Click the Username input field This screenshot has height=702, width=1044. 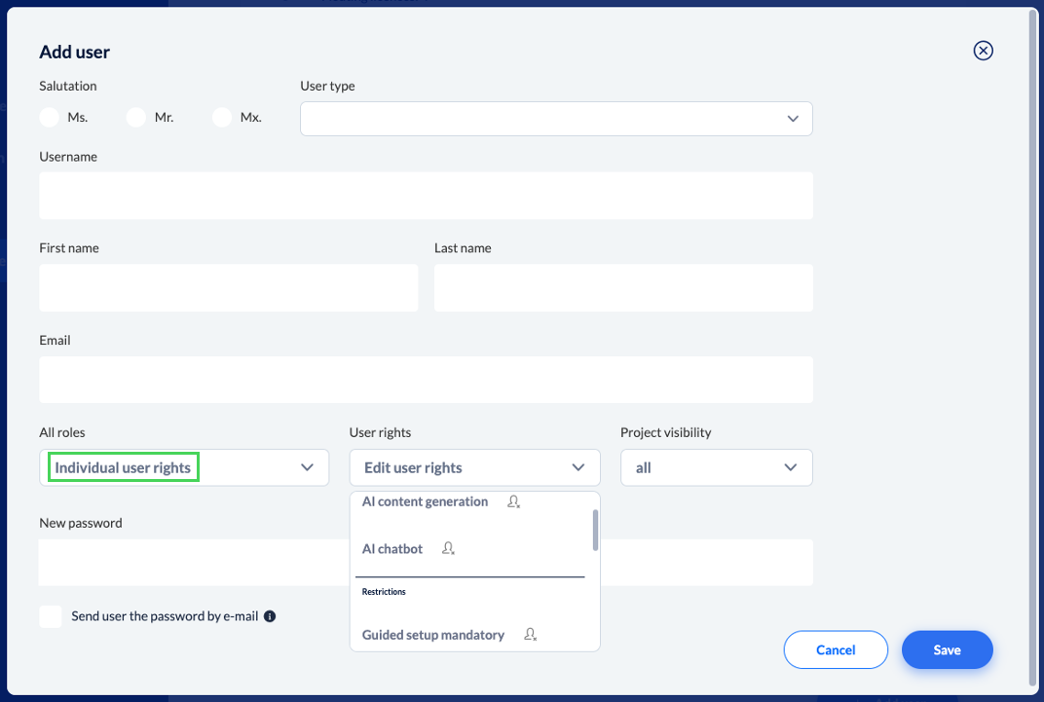coord(427,196)
